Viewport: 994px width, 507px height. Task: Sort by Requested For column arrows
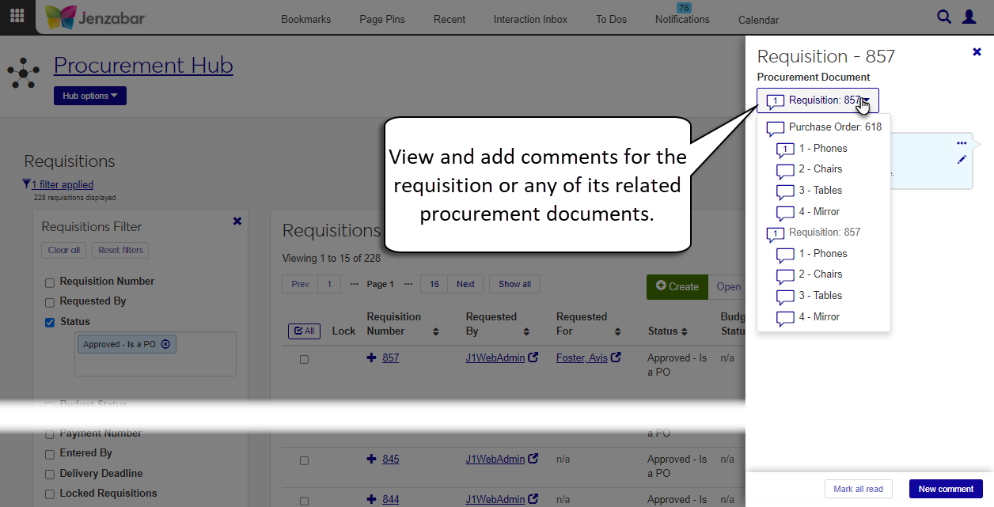click(617, 331)
